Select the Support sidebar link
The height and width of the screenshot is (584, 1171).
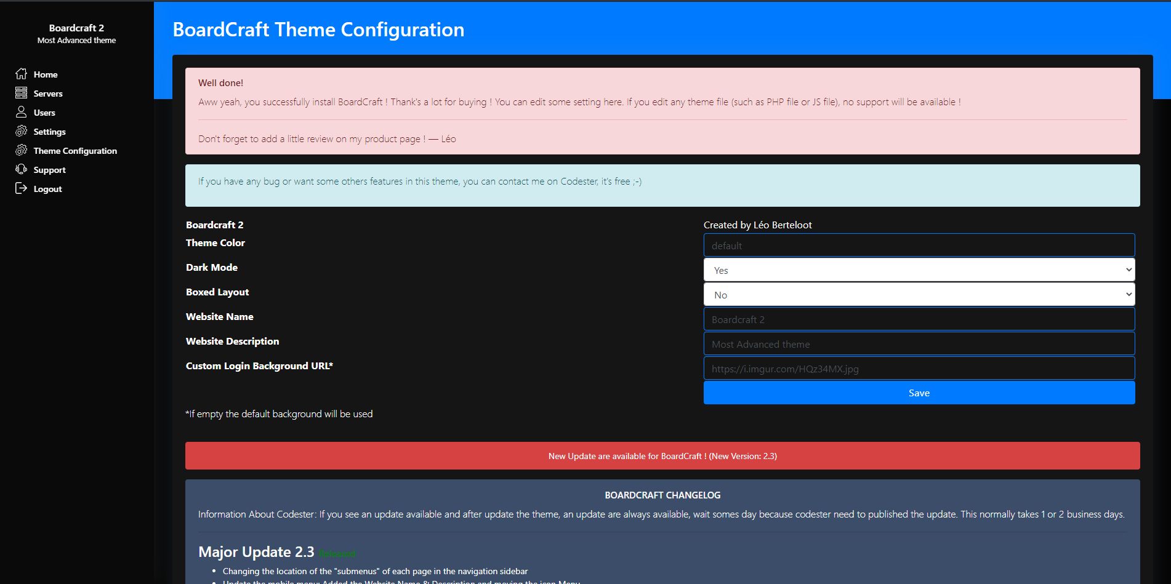(x=49, y=170)
